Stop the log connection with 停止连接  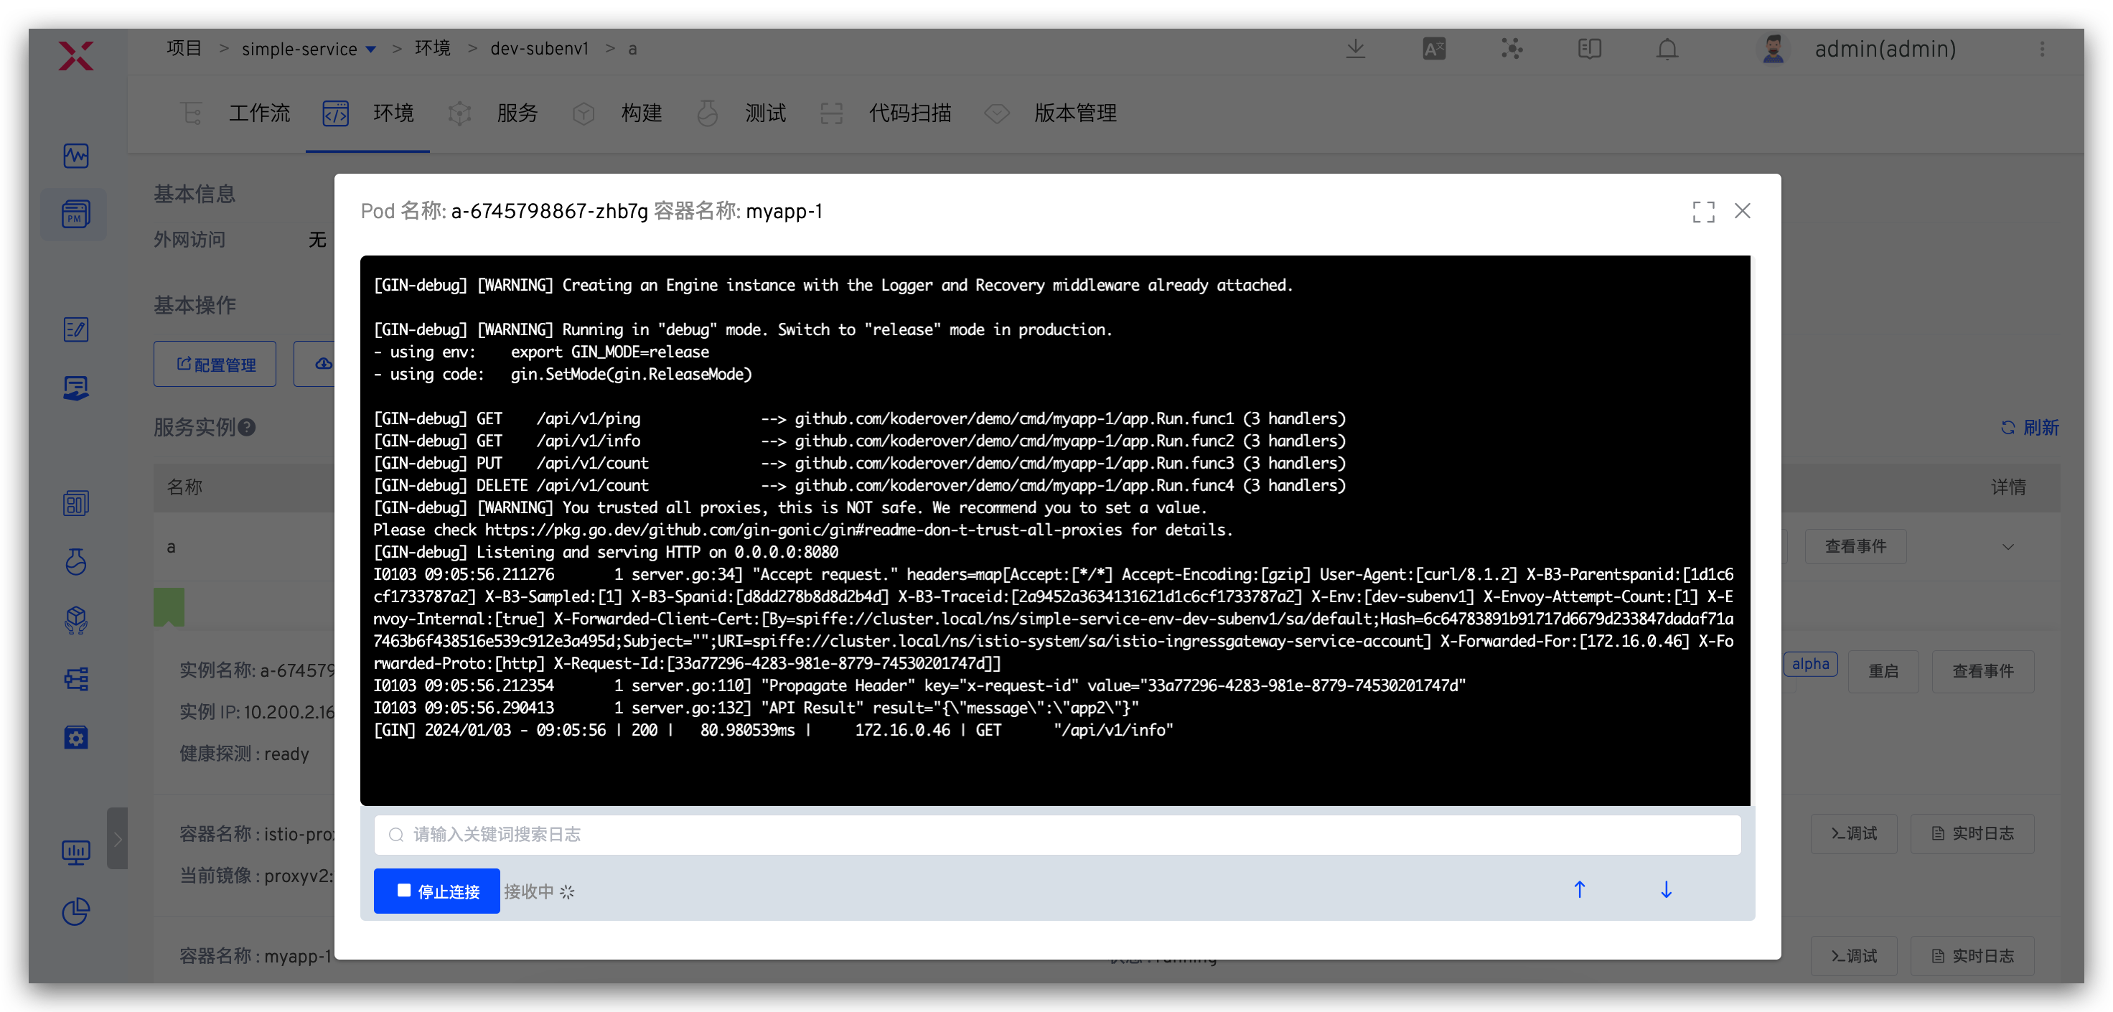[436, 891]
